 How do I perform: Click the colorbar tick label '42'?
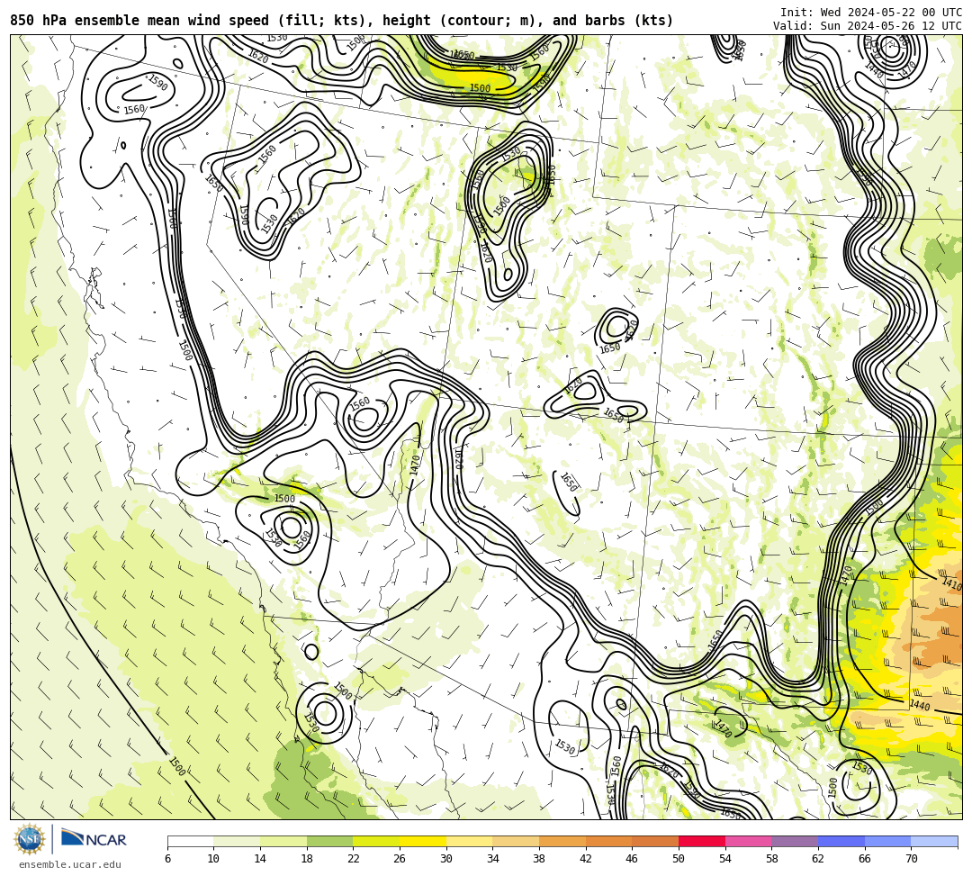585,859
